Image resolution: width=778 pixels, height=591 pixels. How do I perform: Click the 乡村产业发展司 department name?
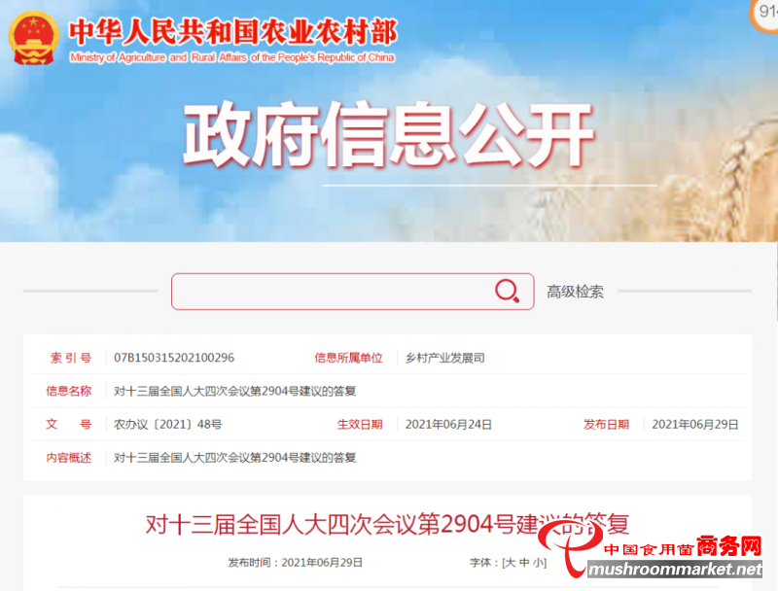click(445, 358)
